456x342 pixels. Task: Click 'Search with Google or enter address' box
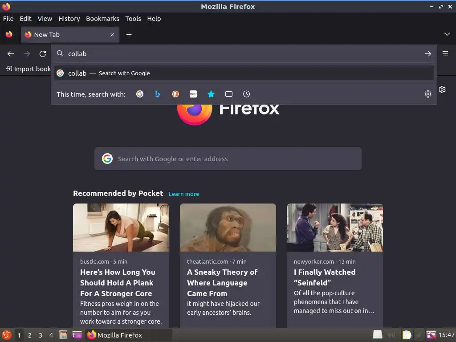228,159
